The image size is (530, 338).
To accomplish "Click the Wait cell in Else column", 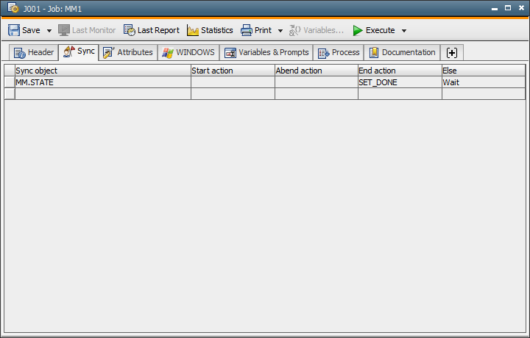I will point(484,82).
